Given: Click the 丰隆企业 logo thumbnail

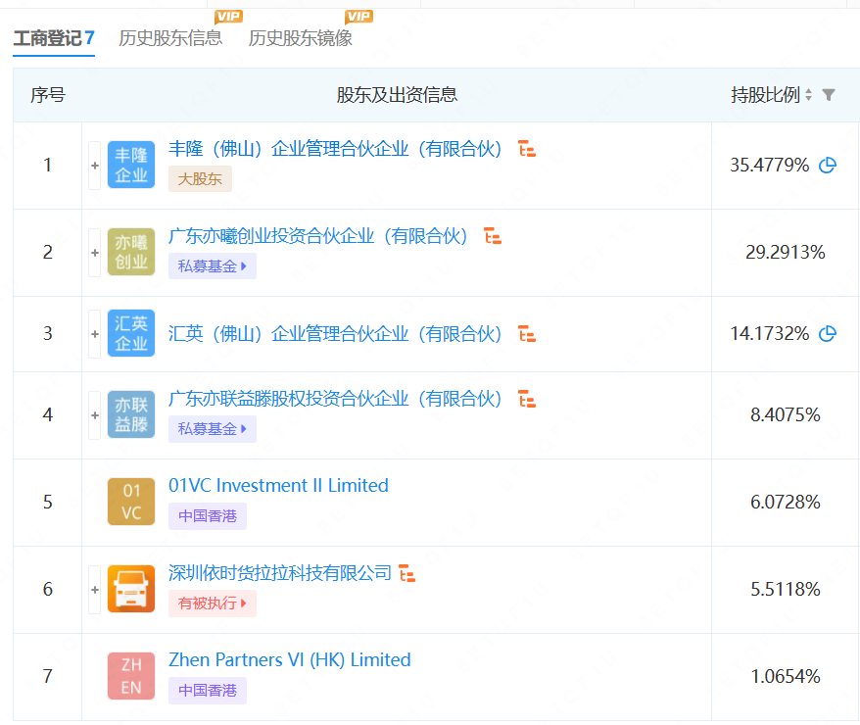Looking at the screenshot, I should click(131, 165).
